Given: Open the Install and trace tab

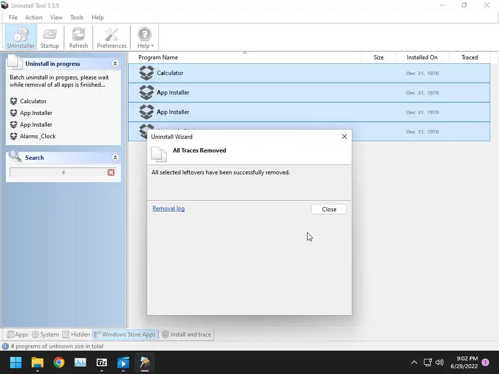Looking at the screenshot, I should pyautogui.click(x=187, y=335).
